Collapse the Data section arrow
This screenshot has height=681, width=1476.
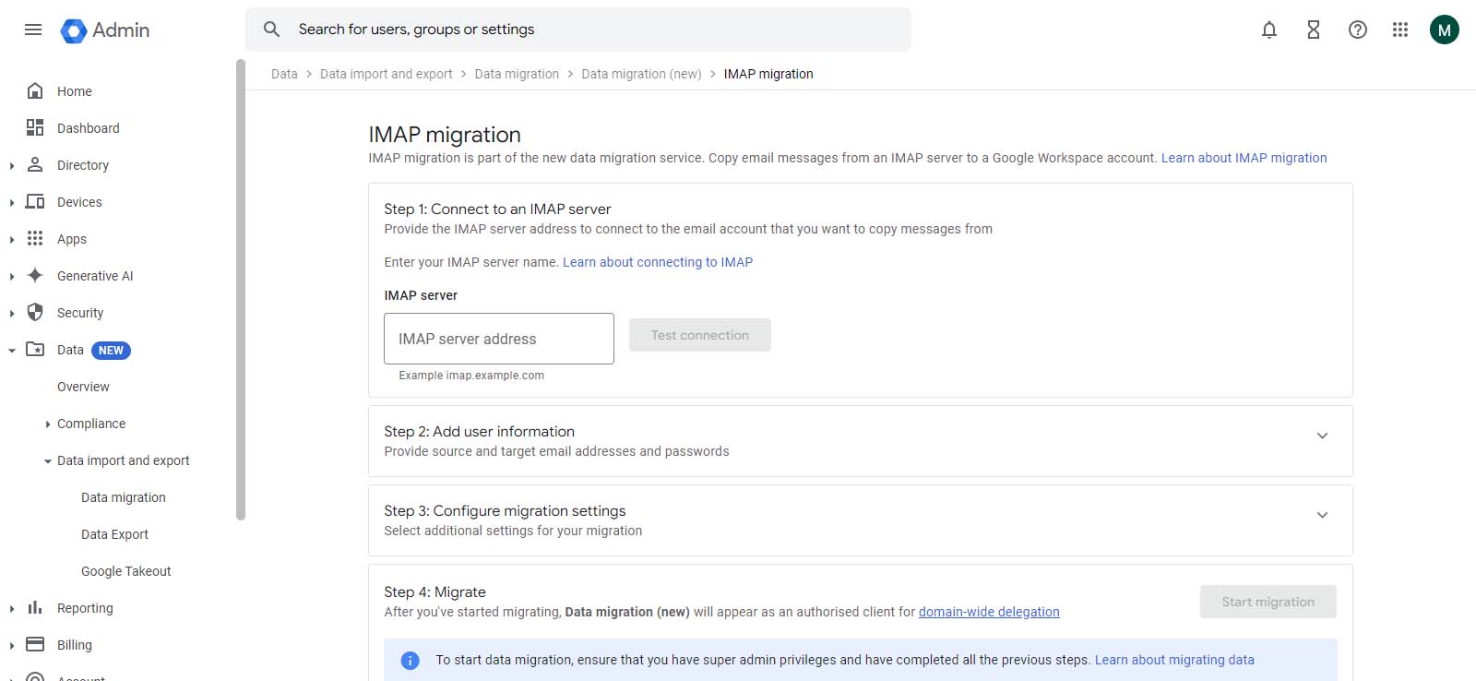click(11, 351)
